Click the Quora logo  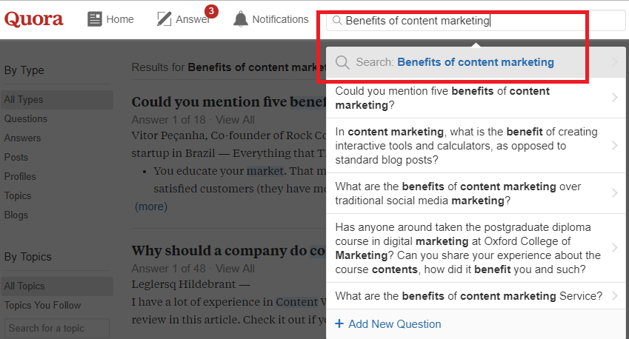[x=33, y=19]
